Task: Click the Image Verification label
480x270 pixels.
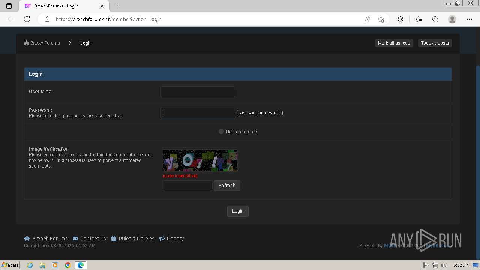Action: click(x=49, y=149)
